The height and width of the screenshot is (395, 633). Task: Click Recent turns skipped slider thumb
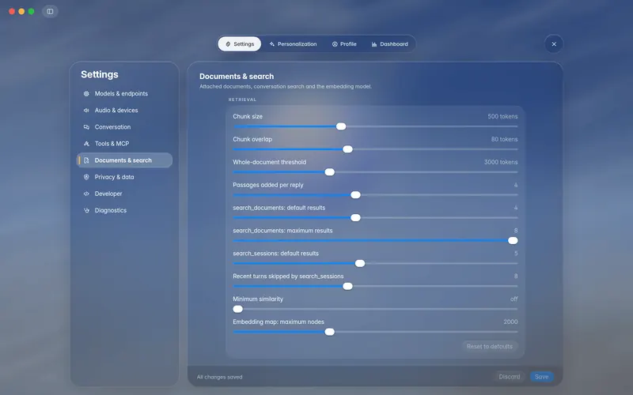347,286
